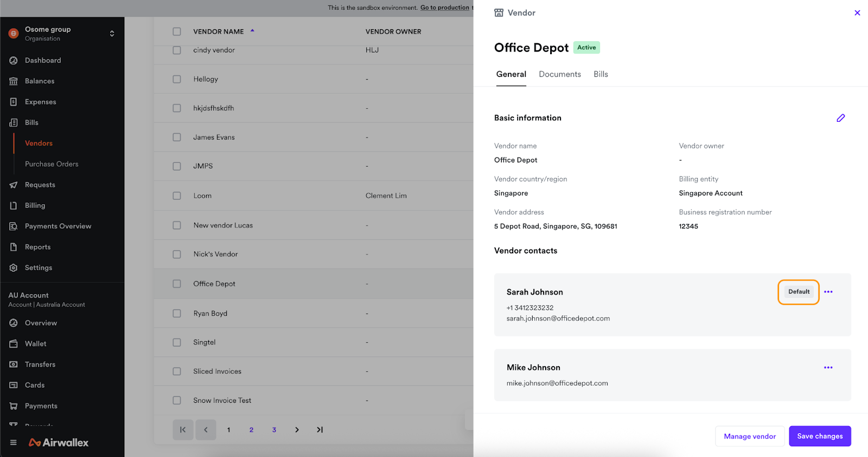Check the James Evans row checkbox

[x=177, y=138]
